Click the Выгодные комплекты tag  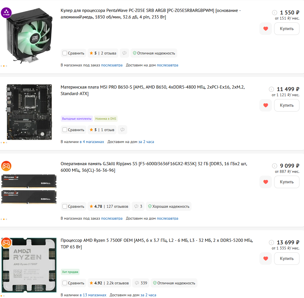point(77,119)
